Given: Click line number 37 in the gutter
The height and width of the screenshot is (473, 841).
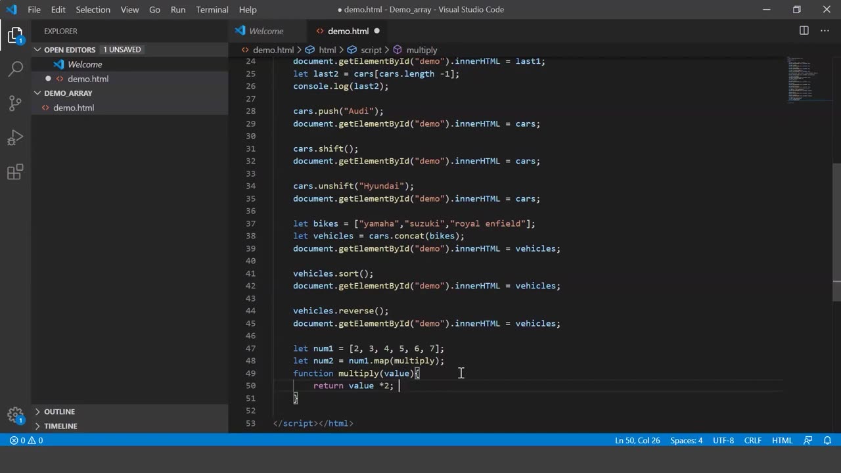Looking at the screenshot, I should point(250,223).
